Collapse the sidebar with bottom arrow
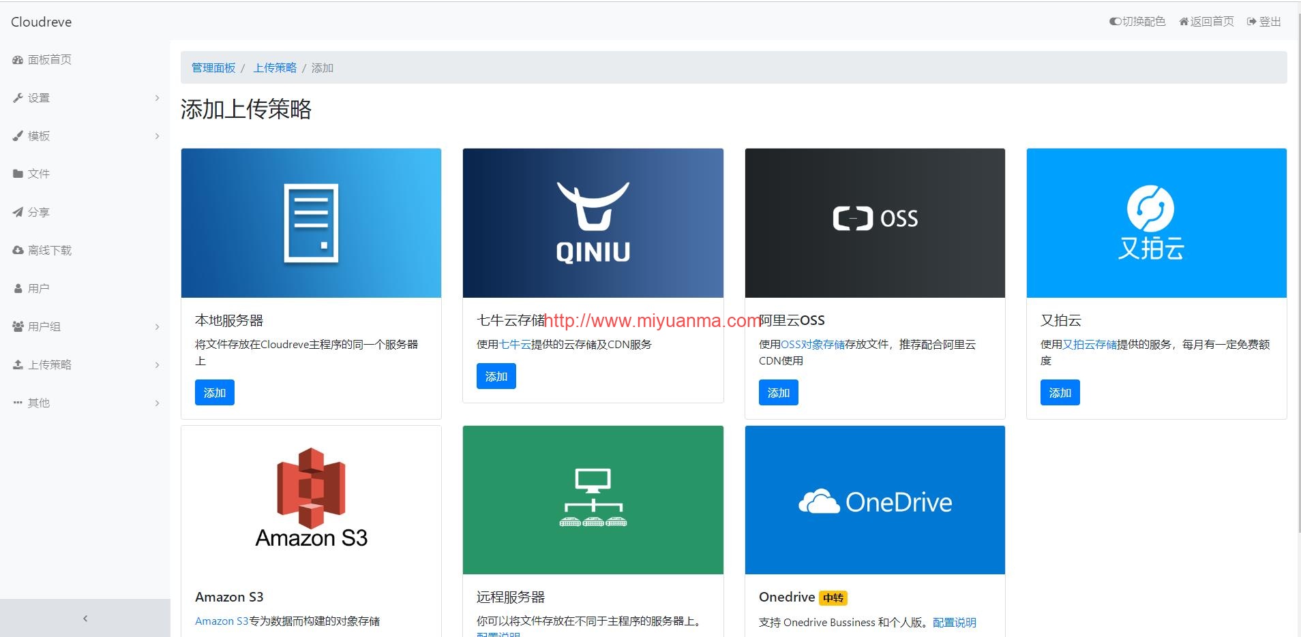1301x637 pixels. (85, 618)
